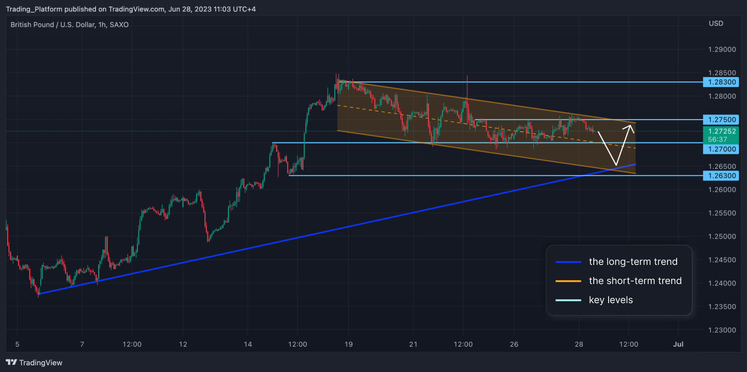Click the 1.28500 price axis value

[722, 73]
